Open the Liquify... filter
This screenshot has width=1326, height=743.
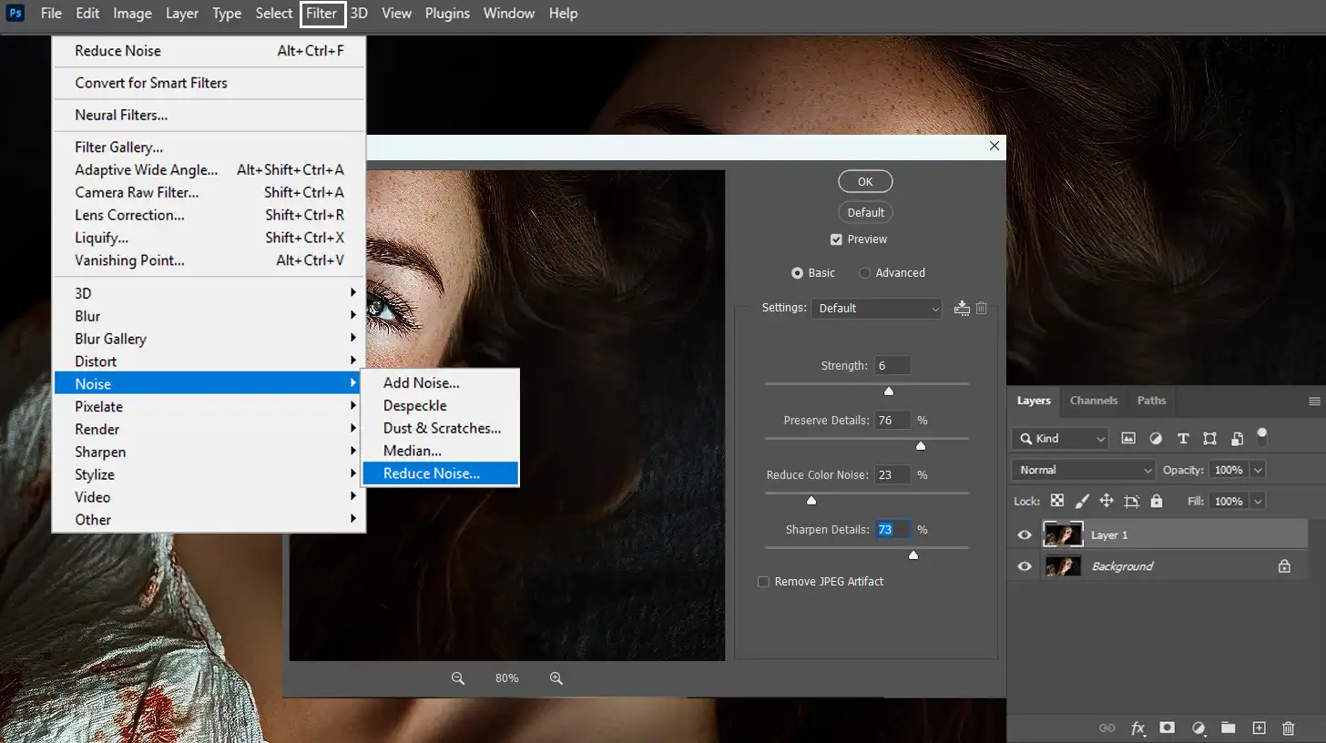pyautogui.click(x=209, y=238)
